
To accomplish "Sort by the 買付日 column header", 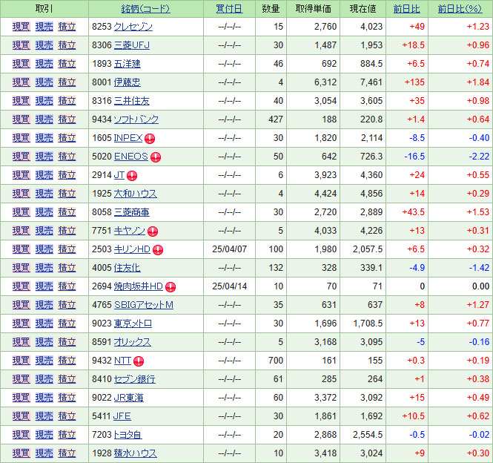I will pyautogui.click(x=229, y=9).
